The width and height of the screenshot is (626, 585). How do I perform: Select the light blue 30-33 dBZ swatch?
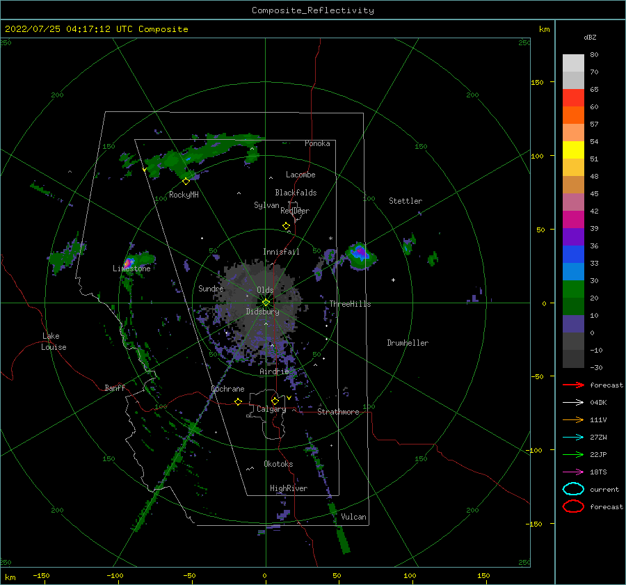coord(573,272)
